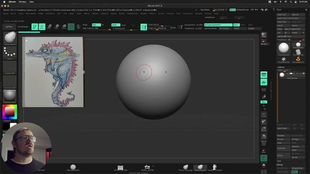Select the large PolySphere tool thumbnail
The height and width of the screenshot is (174, 310).
coord(283,48)
